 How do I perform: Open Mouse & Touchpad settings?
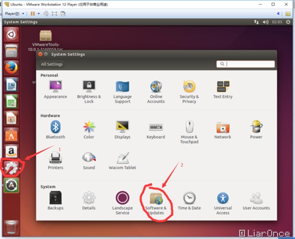[189, 132]
